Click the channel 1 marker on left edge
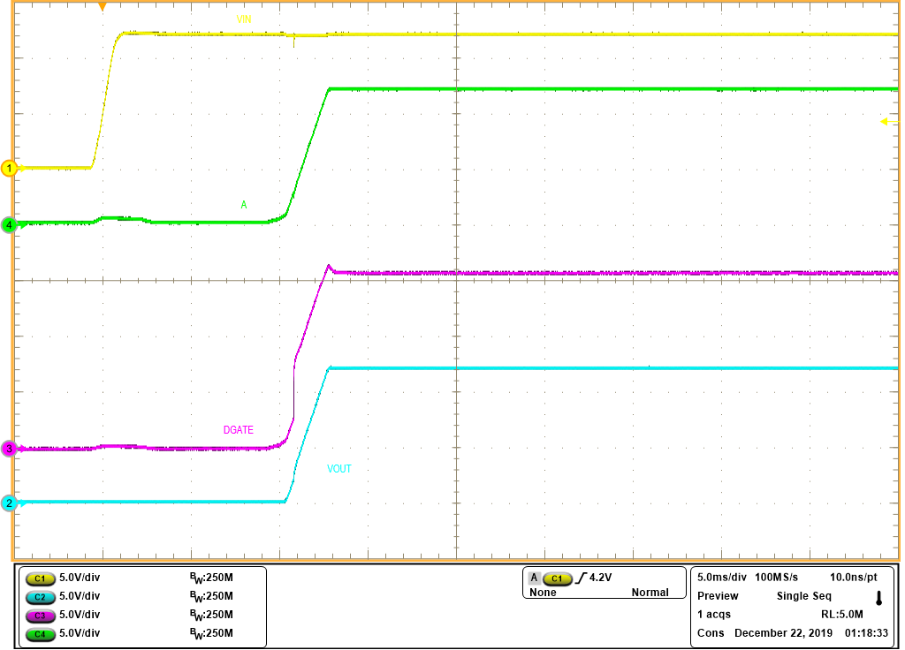 click(9, 166)
